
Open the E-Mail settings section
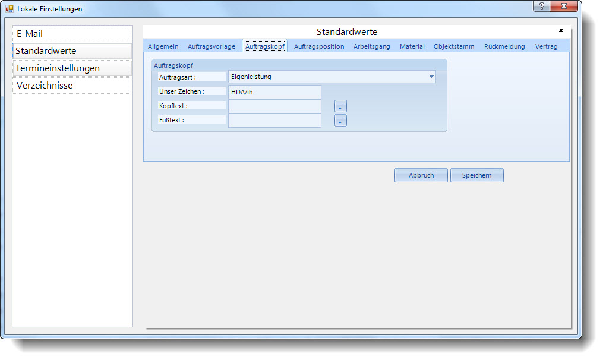click(72, 34)
